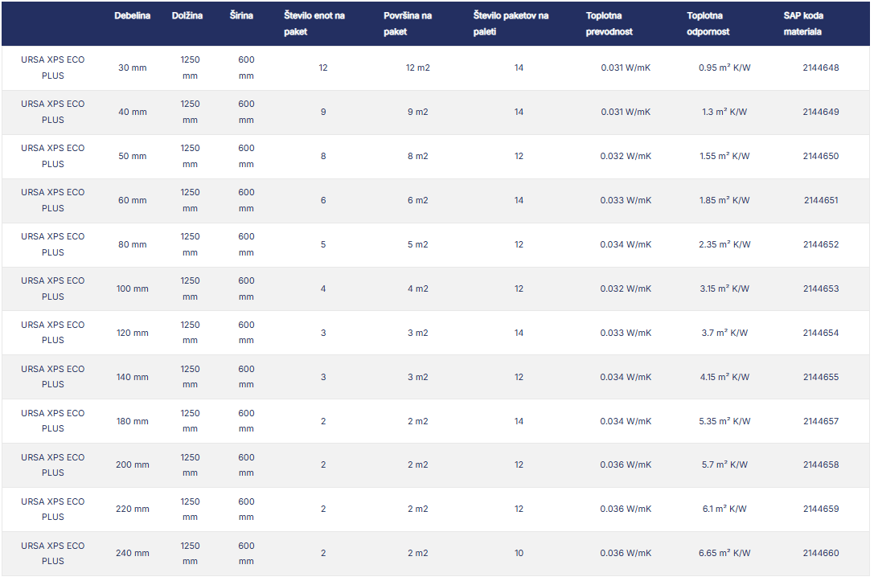Select the 1.55 m² K/W resistance value

724,157
